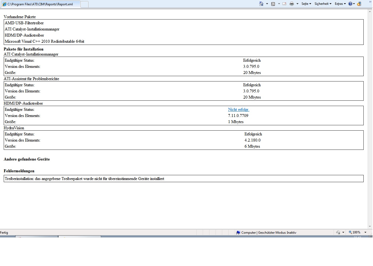This screenshot has height=266, width=373.
Task: Click 'Erfolgreich' status under HydraVision
Action: coord(253,134)
